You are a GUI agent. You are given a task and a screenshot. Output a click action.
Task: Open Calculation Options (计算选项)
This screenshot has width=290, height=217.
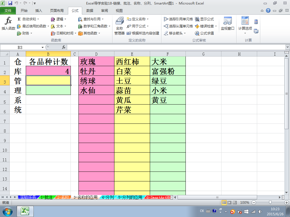[x=245, y=25]
